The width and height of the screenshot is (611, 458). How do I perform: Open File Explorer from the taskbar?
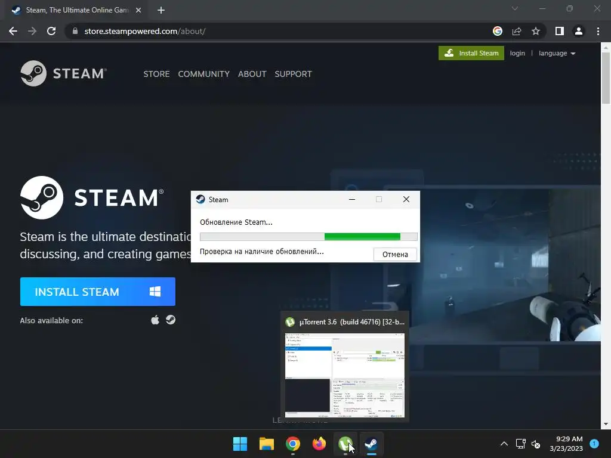point(267,444)
